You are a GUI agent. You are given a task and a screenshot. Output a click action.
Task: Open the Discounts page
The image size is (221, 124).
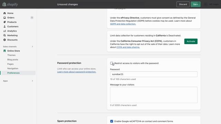tap(12, 40)
